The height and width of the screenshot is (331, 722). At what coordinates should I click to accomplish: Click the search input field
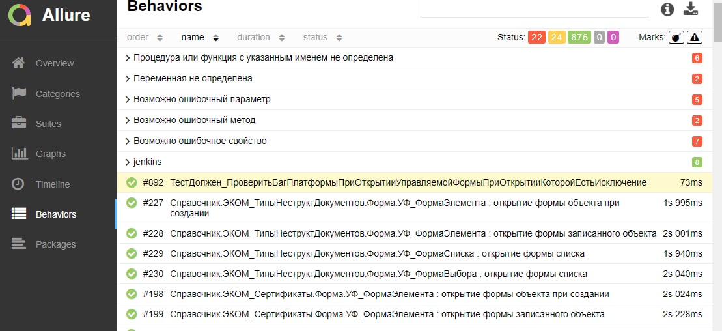pos(534,8)
